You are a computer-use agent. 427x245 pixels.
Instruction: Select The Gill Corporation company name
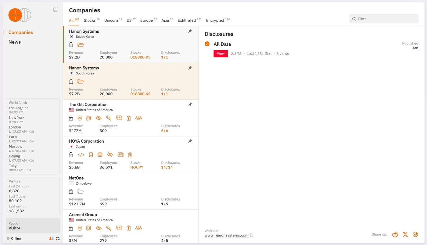click(88, 105)
